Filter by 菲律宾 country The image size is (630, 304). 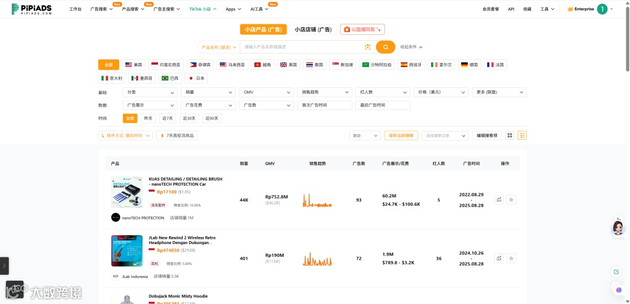coord(201,65)
